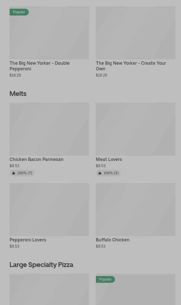Choose the Buffalo Chicken item name
Viewport: 181px width, 305px height.
[112, 240]
